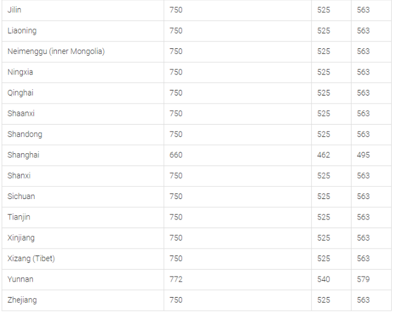393x315 pixels.
Task: Select the Shaanxi row label
Action: coord(21,113)
